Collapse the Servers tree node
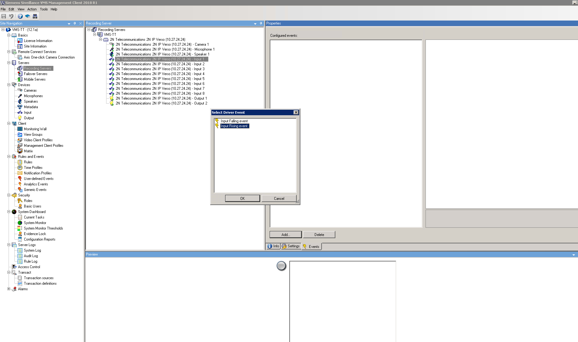578x342 pixels. point(9,63)
